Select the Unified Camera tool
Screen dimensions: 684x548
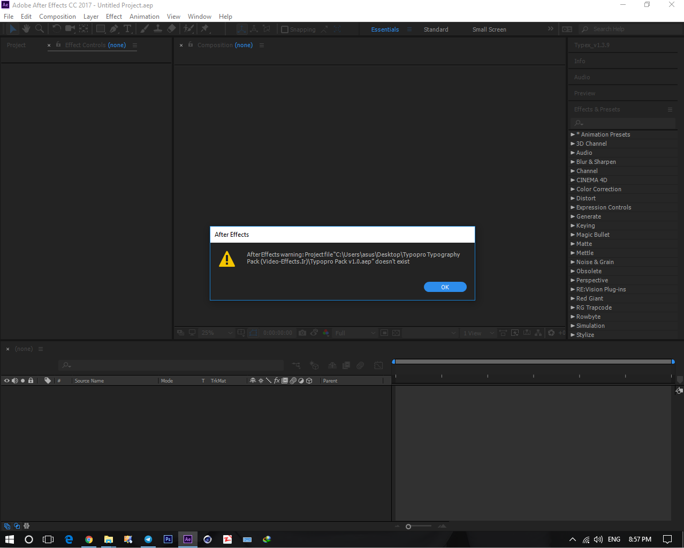pyautogui.click(x=70, y=29)
